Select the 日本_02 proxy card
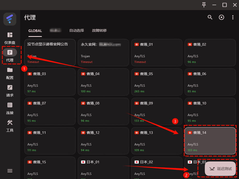The height and width of the screenshot is (179, 239). (157, 168)
